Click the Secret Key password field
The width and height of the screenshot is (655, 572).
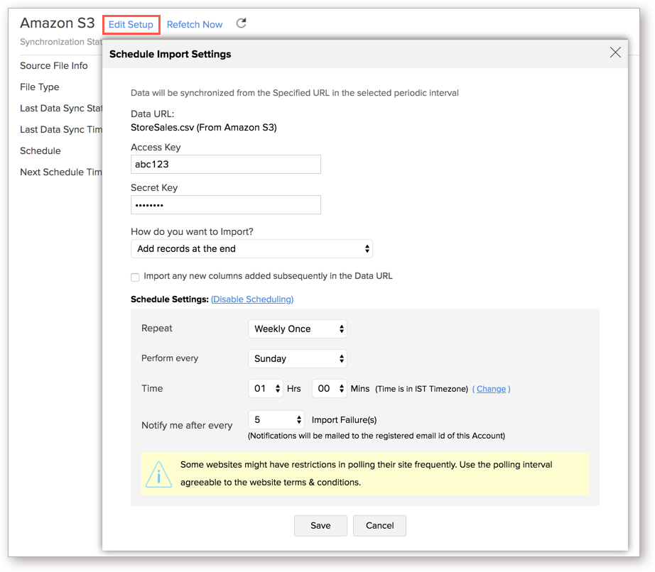pos(226,205)
